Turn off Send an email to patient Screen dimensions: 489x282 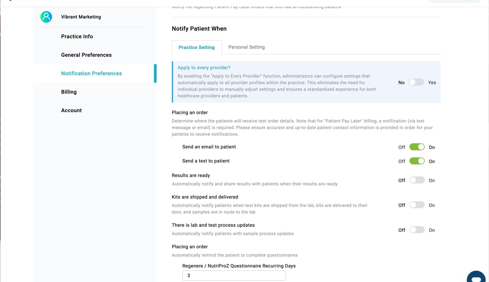click(x=417, y=147)
